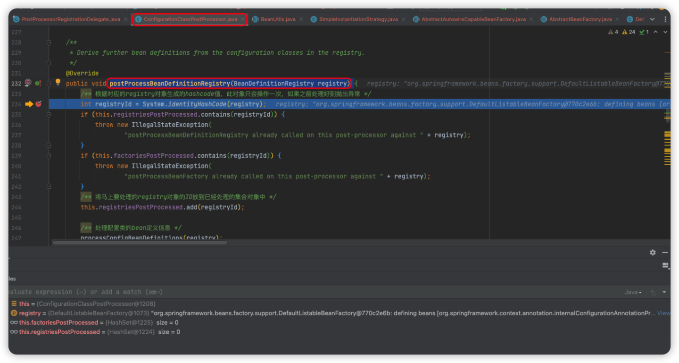Image resolution: width=679 pixels, height=363 pixels.
Task: Toggle the breakpoint on line 234
Action: click(38, 104)
